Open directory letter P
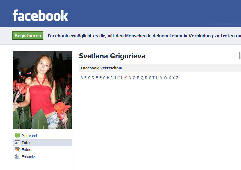241x170 pixels. click(x=138, y=78)
